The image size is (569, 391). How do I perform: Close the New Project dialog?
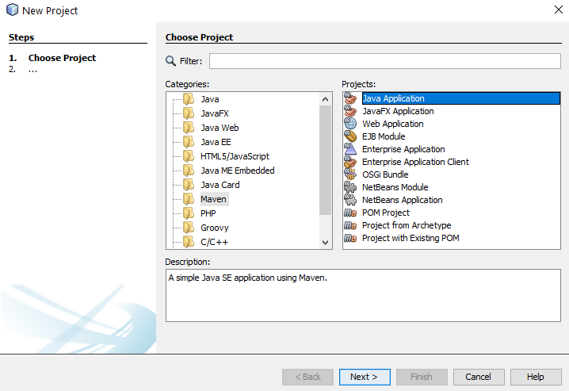coord(559,10)
